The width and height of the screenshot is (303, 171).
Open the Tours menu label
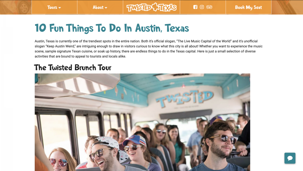[x=52, y=7]
